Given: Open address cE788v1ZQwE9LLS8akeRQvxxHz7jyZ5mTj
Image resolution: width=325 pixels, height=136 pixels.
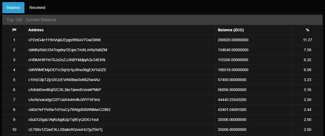Looking at the screenshot, I should point(65,130).
